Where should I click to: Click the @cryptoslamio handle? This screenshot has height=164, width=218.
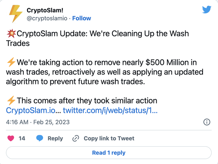[x=47, y=18]
